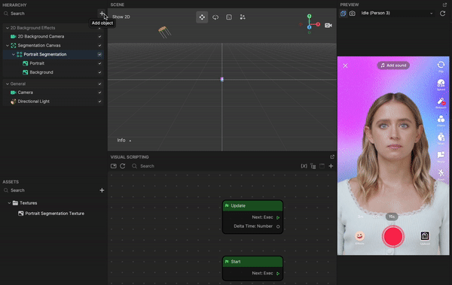Toggle visibility of Segmentation Canvas
The width and height of the screenshot is (452, 285).
tap(99, 45)
